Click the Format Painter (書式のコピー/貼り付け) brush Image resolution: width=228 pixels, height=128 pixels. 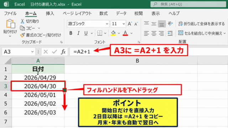22,35
